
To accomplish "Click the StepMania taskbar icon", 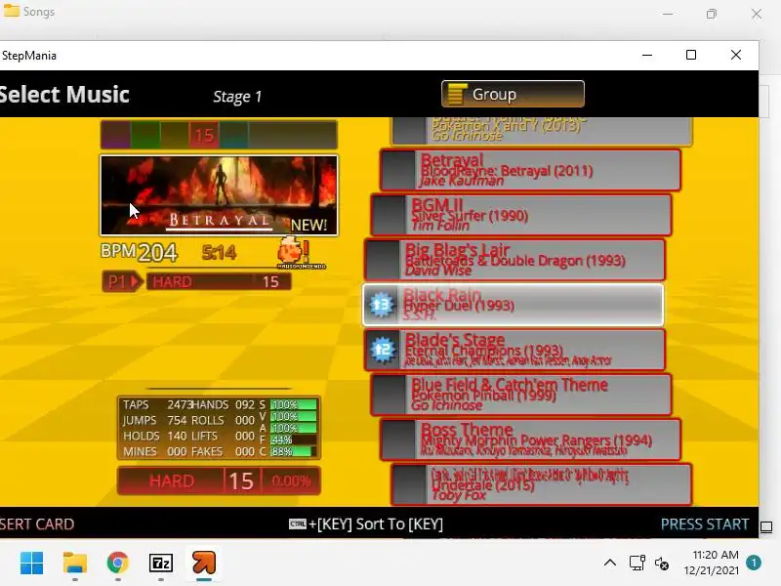I will (204, 564).
